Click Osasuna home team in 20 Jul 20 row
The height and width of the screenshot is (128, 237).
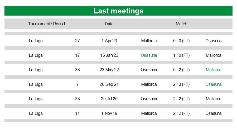coord(149,99)
